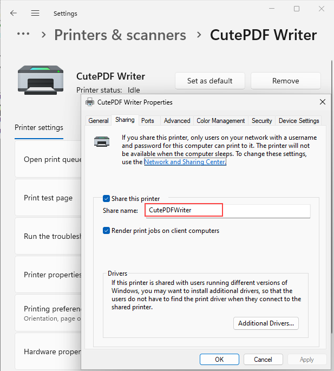Click the Properties dialog title printer icon
Screen dimensions: 334x371
[90, 102]
